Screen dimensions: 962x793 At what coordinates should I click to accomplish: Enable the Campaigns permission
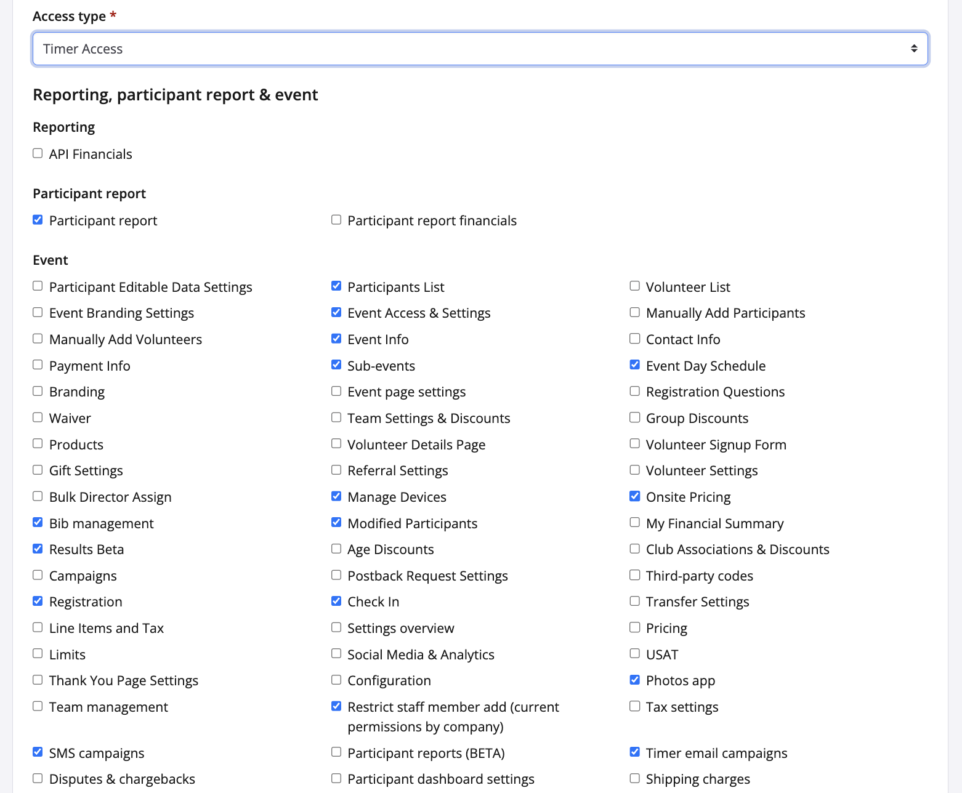click(x=38, y=575)
